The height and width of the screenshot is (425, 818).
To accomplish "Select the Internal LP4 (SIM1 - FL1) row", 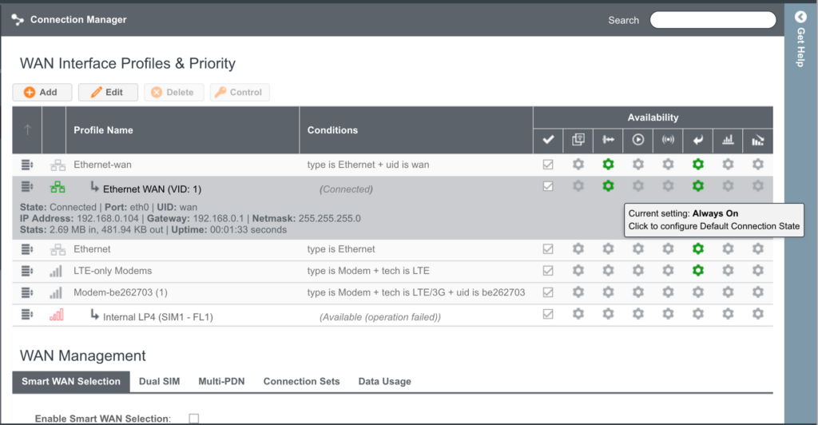I will pos(157,316).
